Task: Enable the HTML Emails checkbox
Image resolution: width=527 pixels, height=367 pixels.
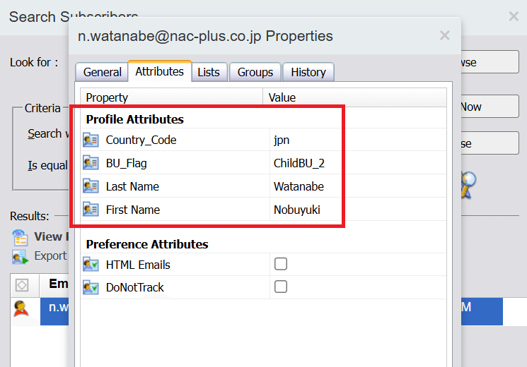Action: coord(281,264)
